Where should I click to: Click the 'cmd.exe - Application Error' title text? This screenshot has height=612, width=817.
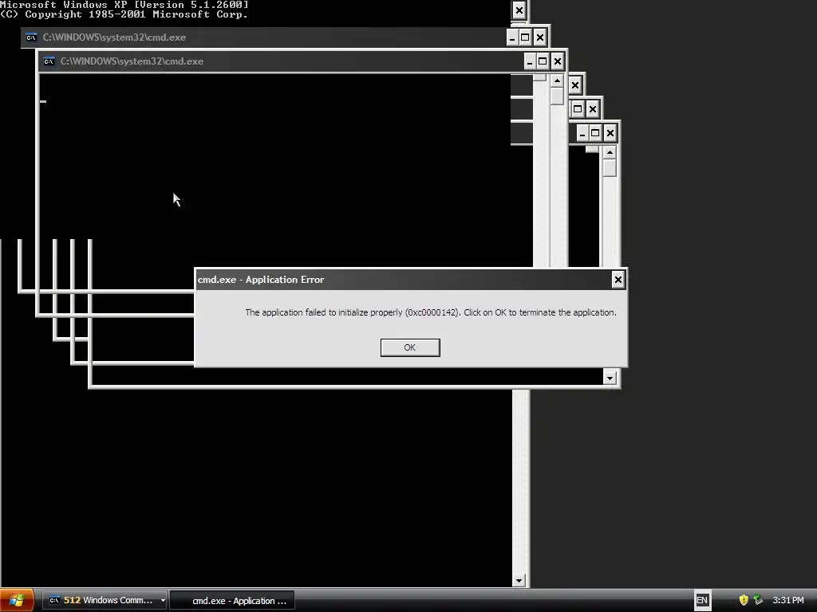pyautogui.click(x=261, y=280)
